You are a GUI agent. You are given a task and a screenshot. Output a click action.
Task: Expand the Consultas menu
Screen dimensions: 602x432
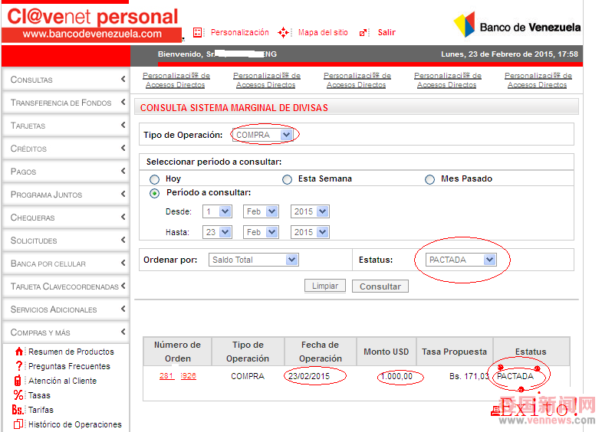[x=66, y=80]
